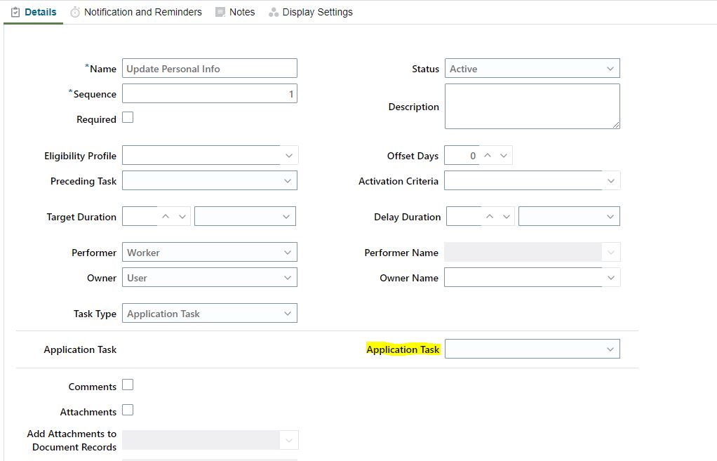Image resolution: width=717 pixels, height=461 pixels.
Task: Click the Offset Days down arrow
Action: tap(502, 155)
